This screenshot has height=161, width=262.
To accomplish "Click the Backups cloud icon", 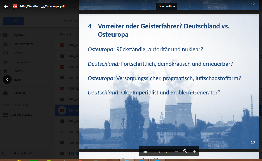I will pos(5,93).
